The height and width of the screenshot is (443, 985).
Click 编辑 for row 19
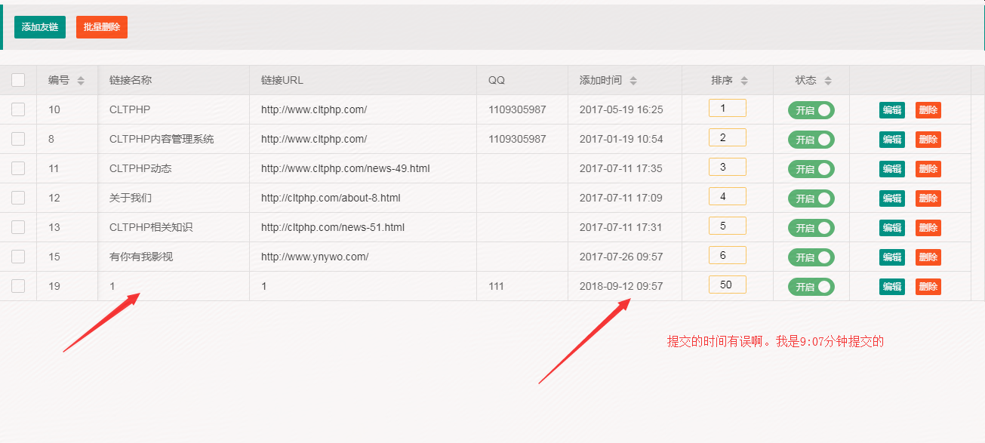(x=892, y=287)
